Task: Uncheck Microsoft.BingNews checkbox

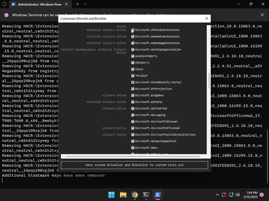Action: [x=133, y=95]
